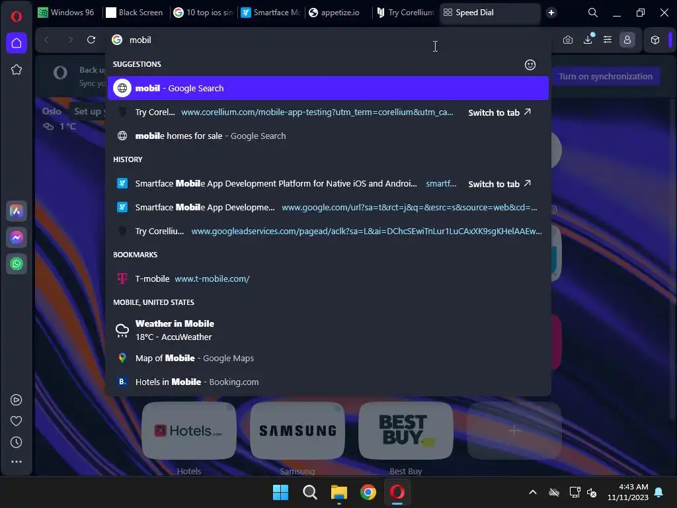The height and width of the screenshot is (508, 677).
Task: Go to the Speed Dial home icon
Action: (x=17, y=43)
